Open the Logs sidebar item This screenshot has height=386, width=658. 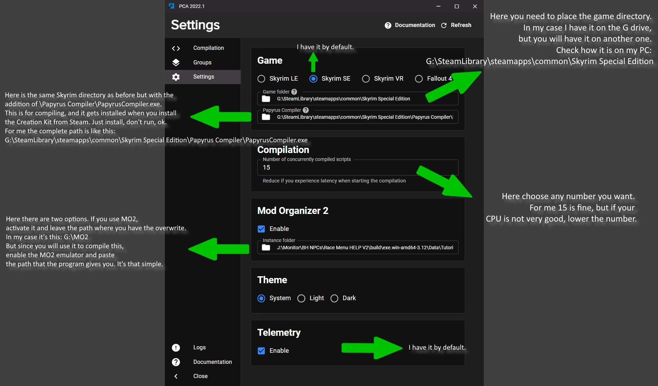coord(199,347)
